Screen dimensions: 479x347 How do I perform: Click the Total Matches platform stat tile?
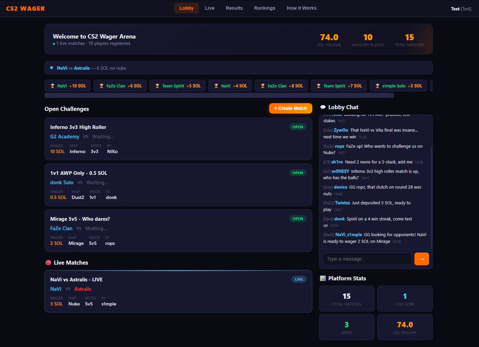click(x=347, y=299)
